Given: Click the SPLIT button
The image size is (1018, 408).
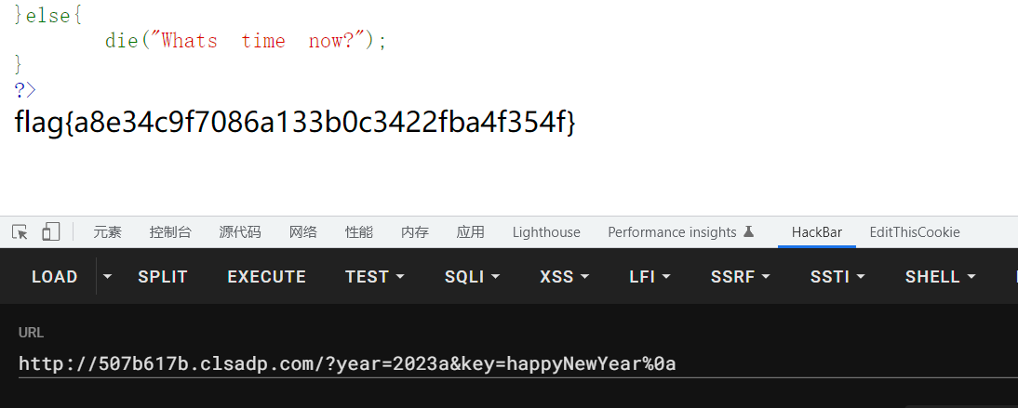Looking at the screenshot, I should click(163, 277).
